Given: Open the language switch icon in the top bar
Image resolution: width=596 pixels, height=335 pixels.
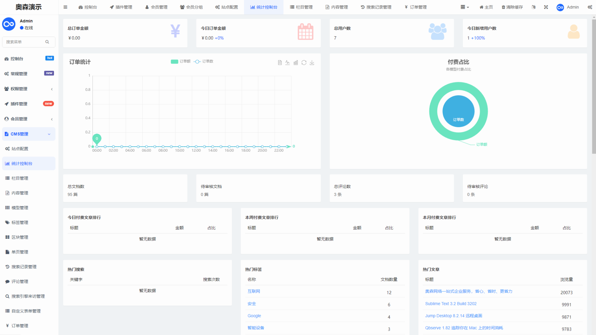Looking at the screenshot, I should point(534,7).
